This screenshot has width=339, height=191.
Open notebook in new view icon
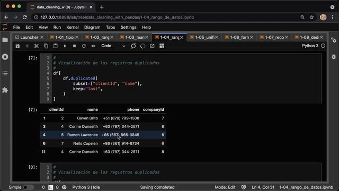152,46
